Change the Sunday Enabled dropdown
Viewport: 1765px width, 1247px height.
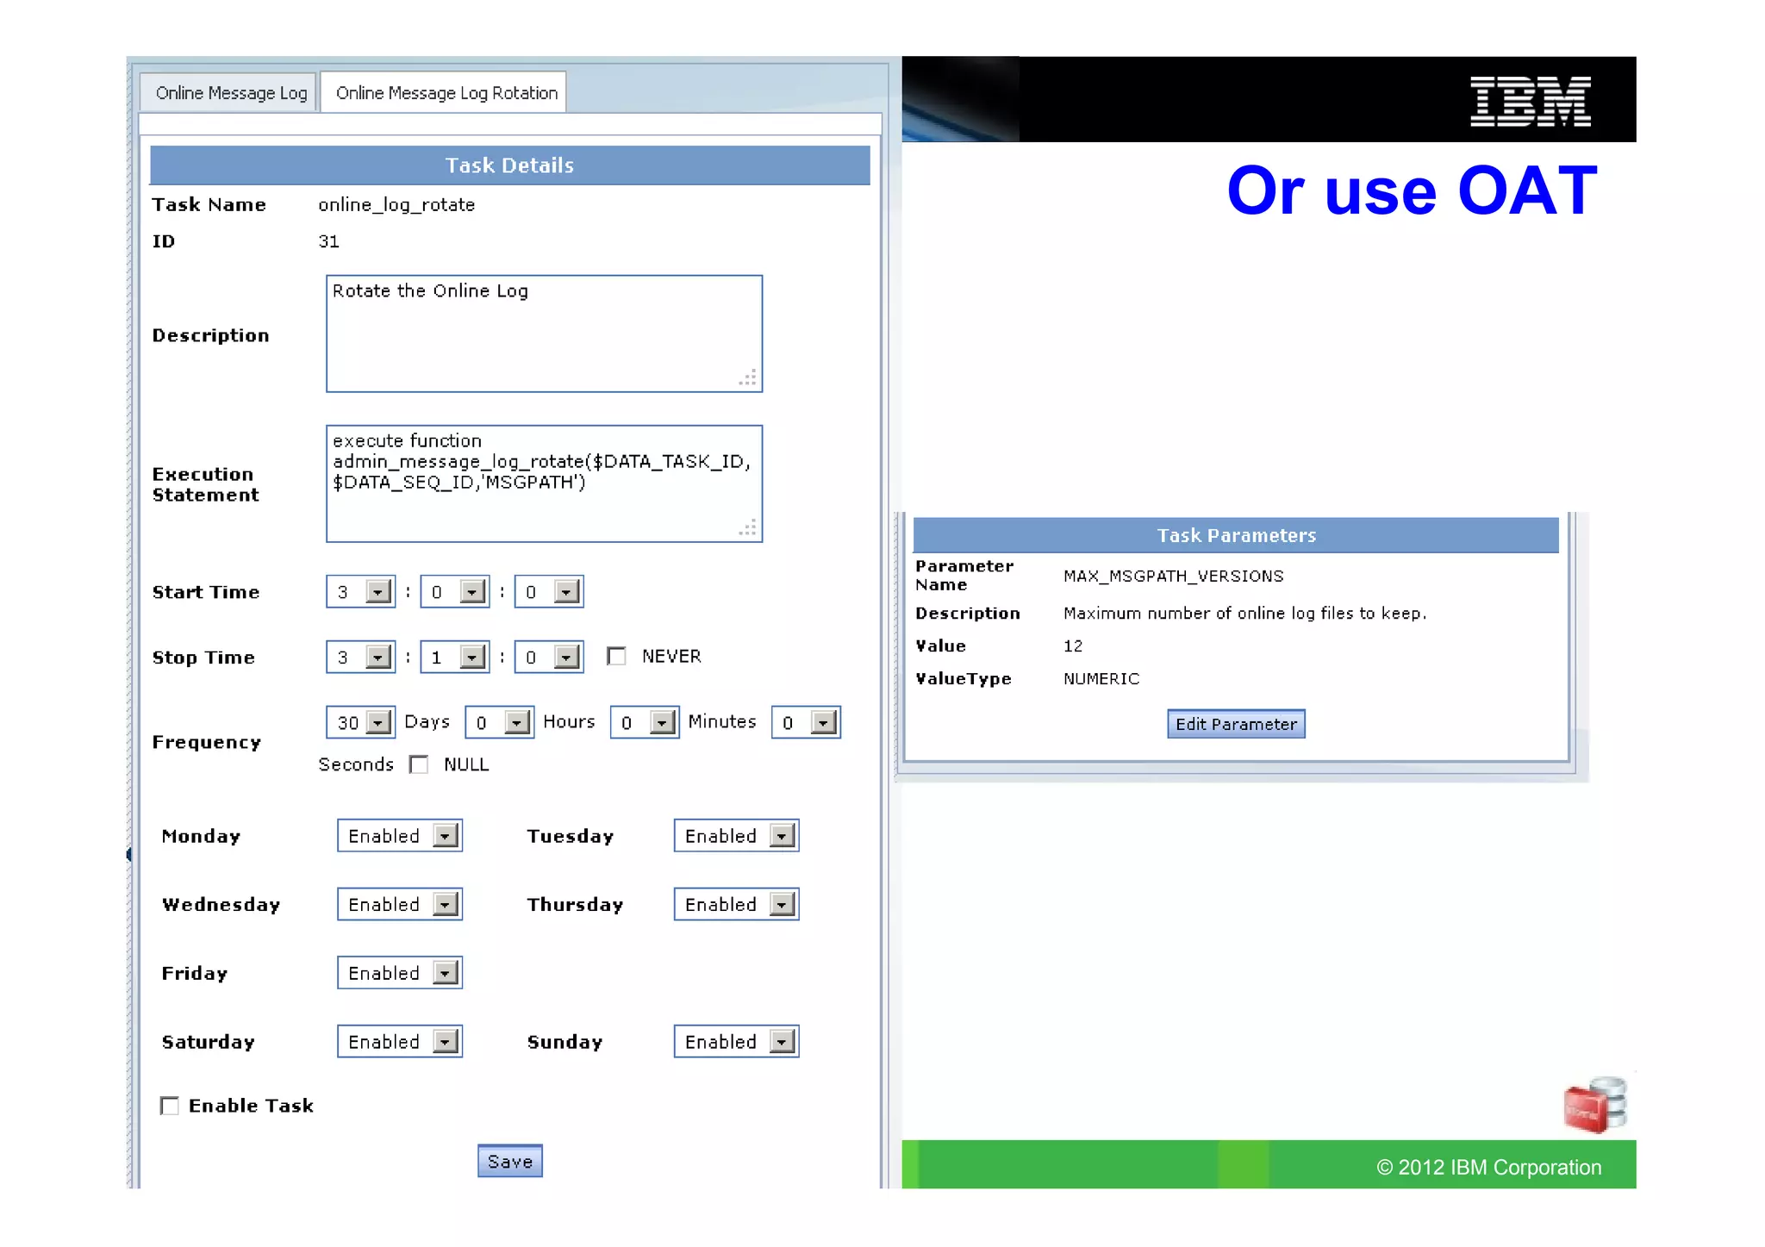click(x=736, y=1042)
